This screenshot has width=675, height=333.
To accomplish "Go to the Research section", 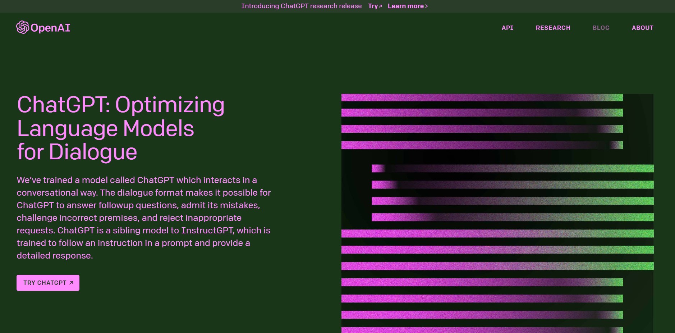I will [x=553, y=28].
